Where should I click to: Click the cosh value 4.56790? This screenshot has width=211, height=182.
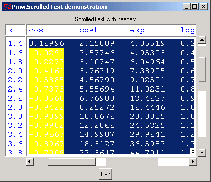point(97,80)
